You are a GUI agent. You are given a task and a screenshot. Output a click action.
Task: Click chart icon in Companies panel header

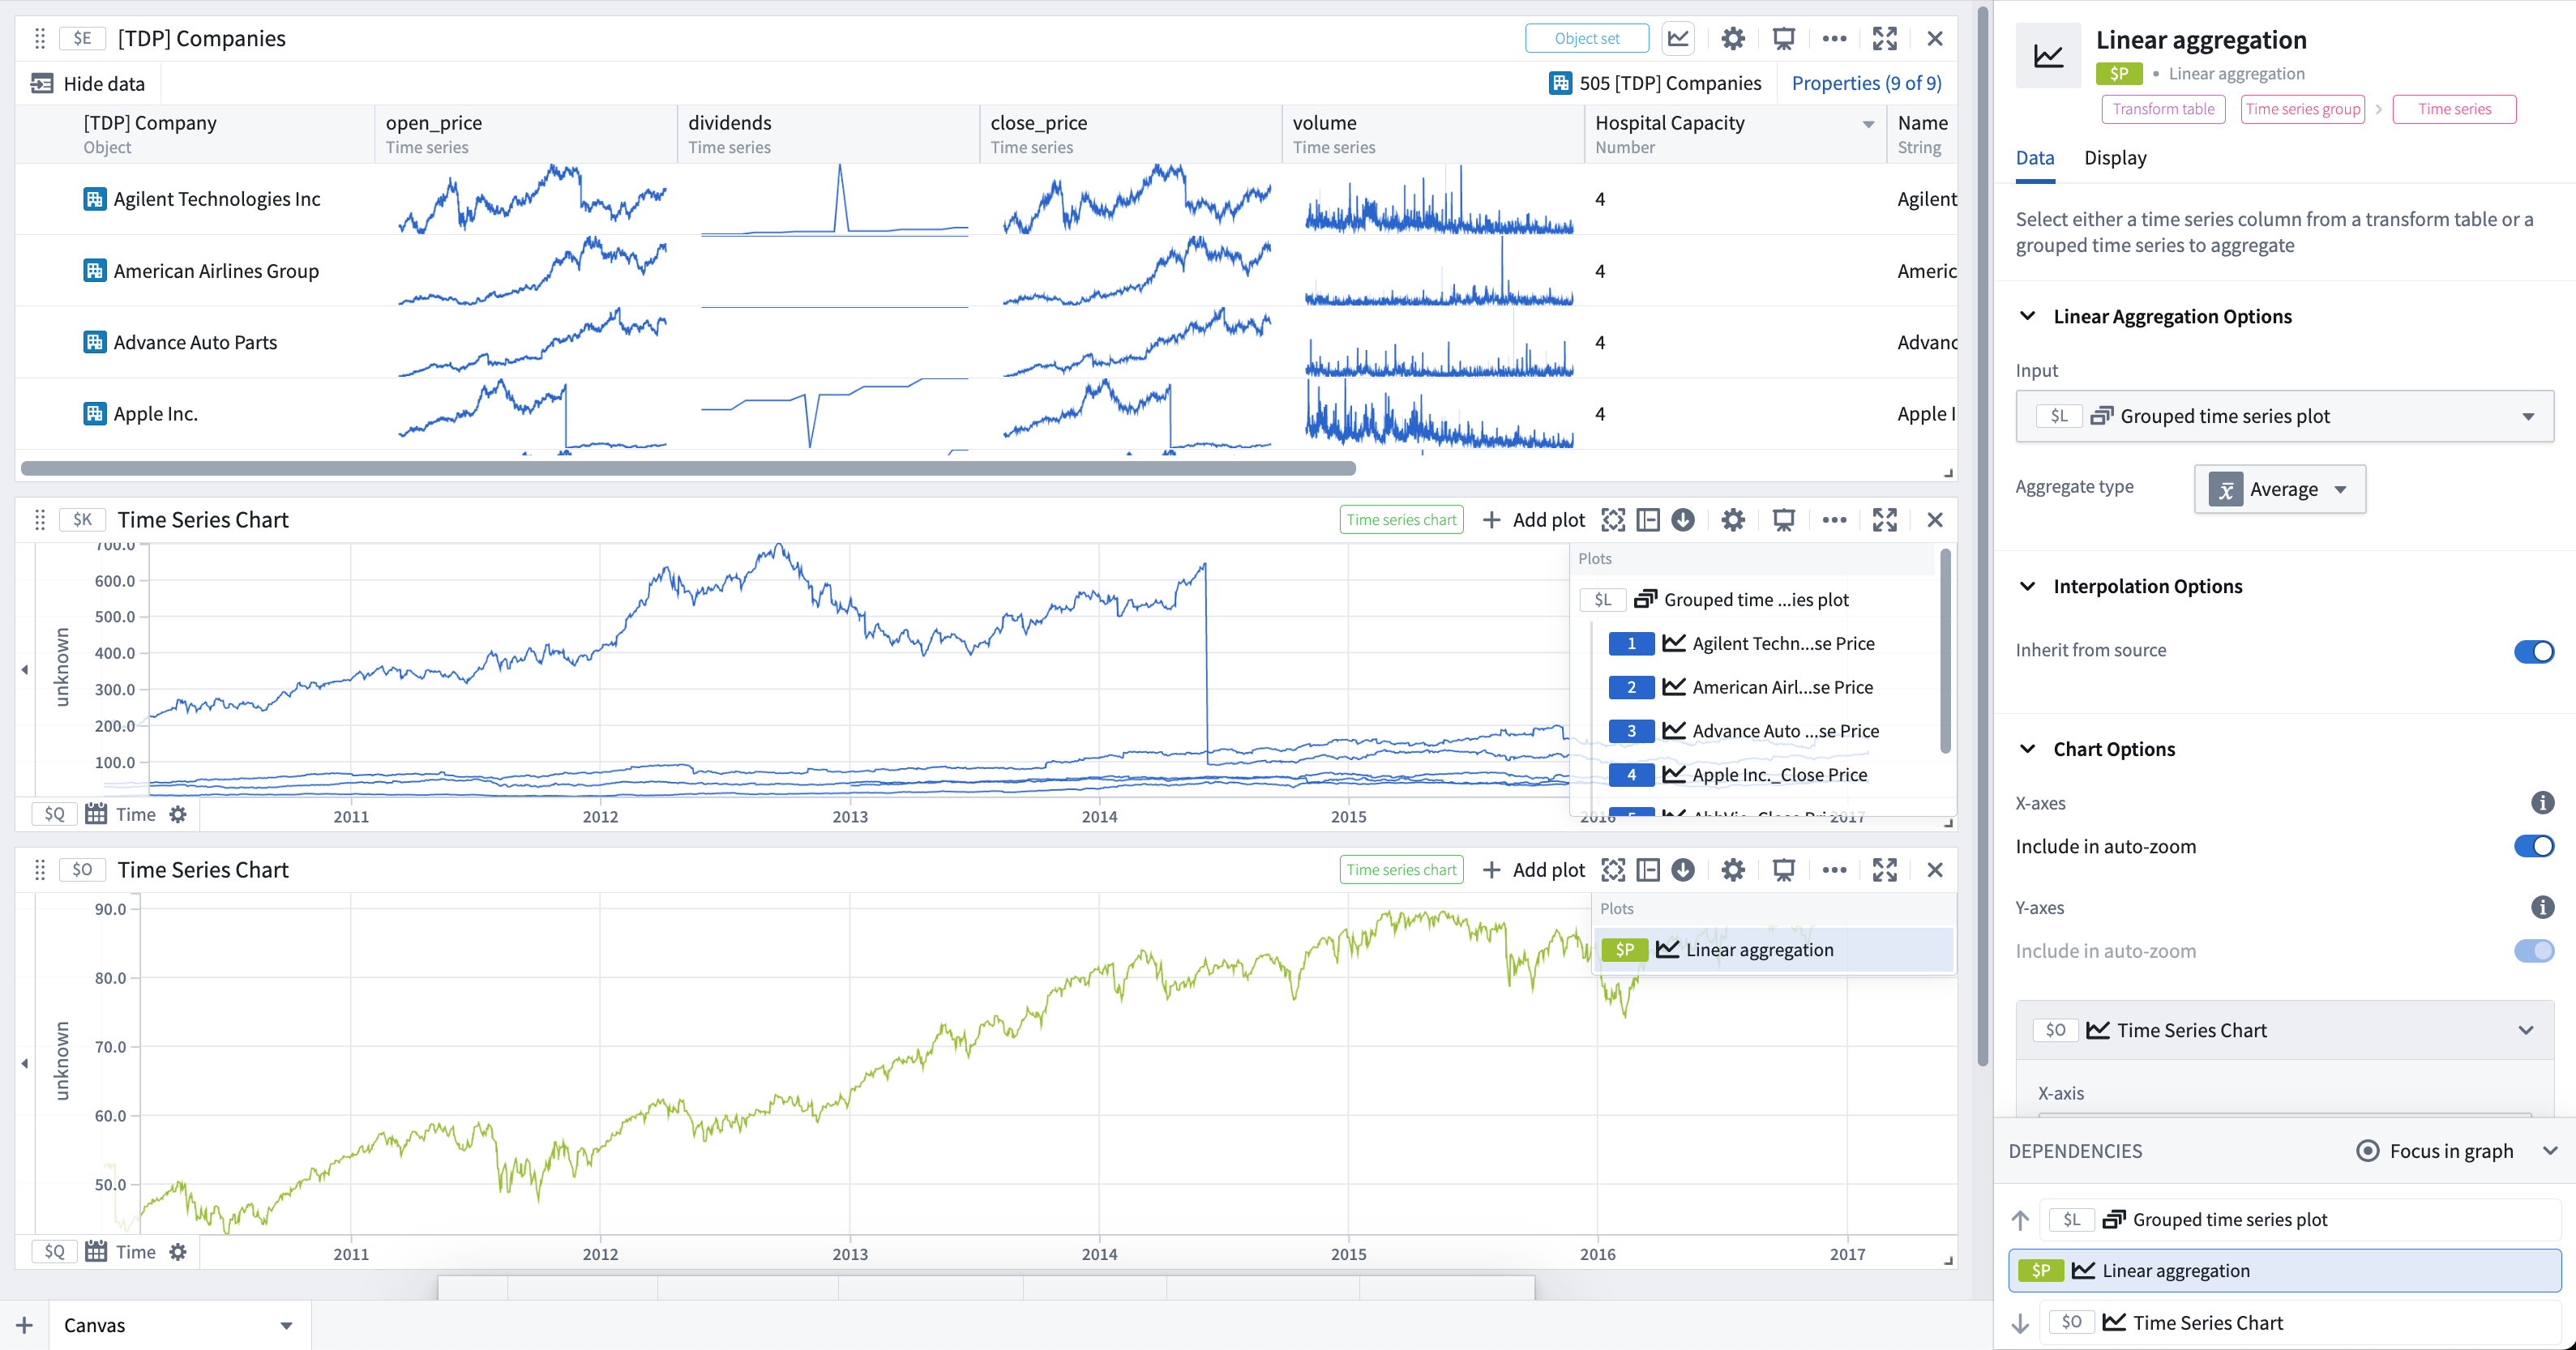[x=1678, y=39]
